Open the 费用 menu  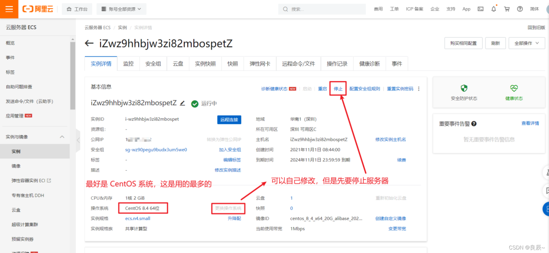(x=378, y=9)
